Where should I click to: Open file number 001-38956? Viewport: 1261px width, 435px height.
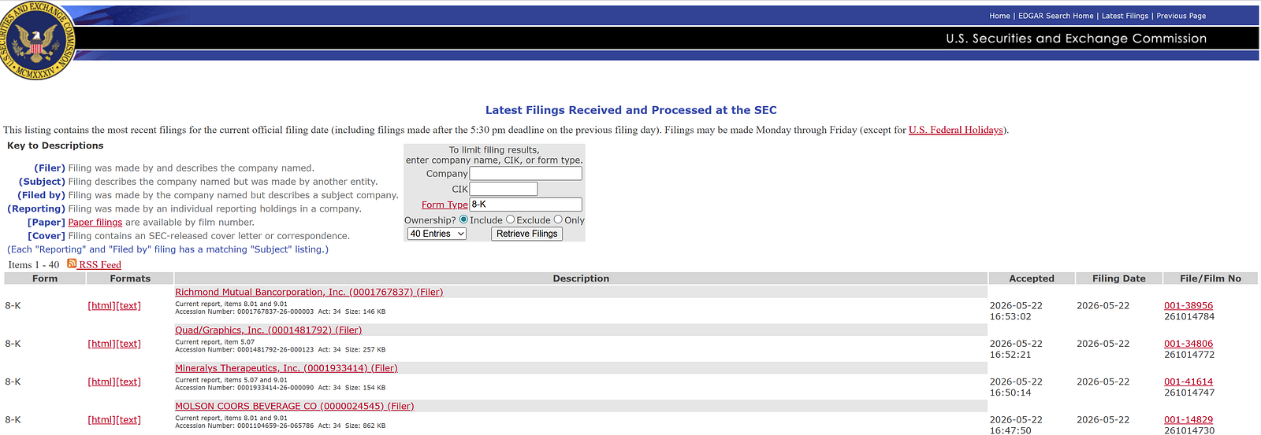tap(1188, 306)
